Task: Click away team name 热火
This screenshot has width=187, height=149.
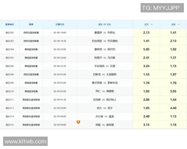Action: pos(99,108)
